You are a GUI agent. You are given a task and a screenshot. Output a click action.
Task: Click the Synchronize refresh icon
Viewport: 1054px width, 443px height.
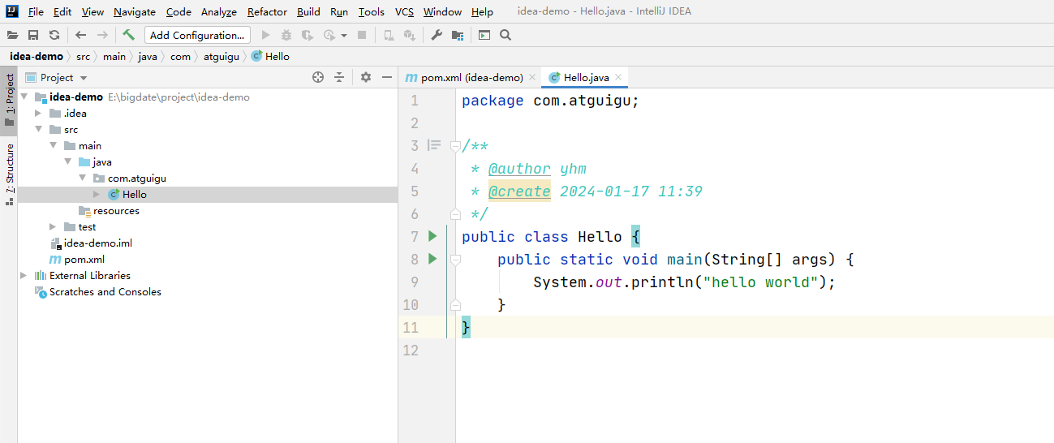click(54, 35)
